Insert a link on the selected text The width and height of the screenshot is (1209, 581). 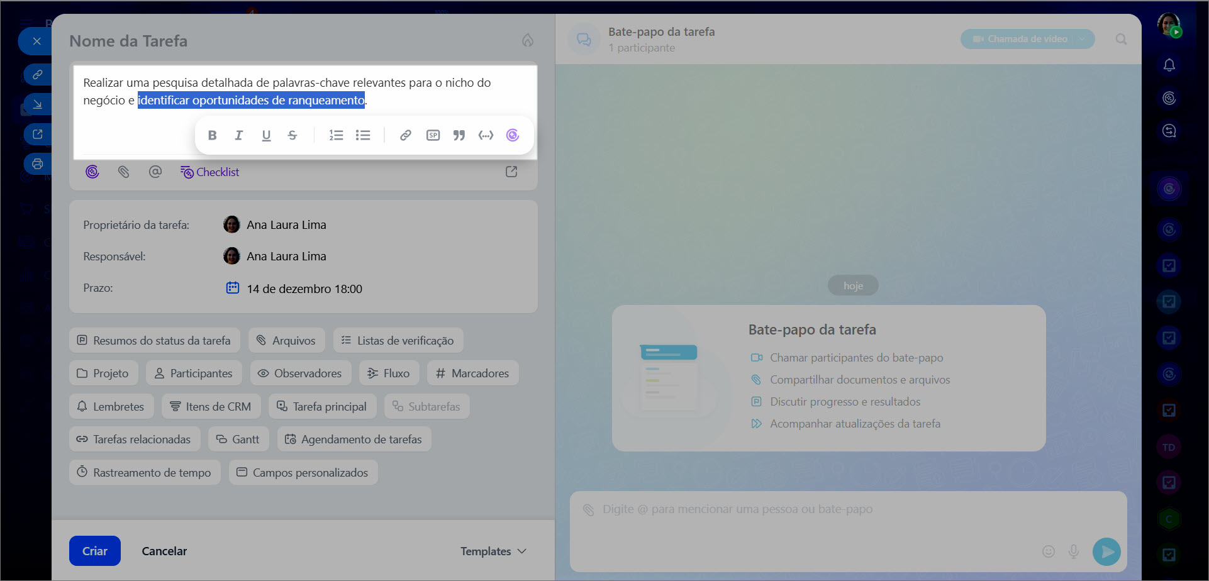(406, 135)
